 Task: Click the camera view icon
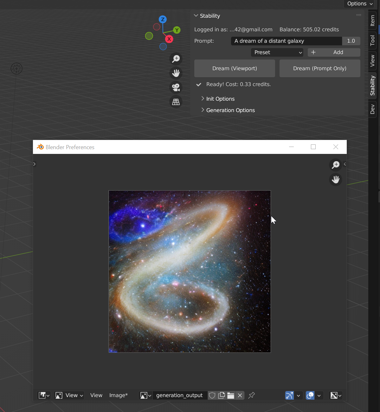[176, 87]
